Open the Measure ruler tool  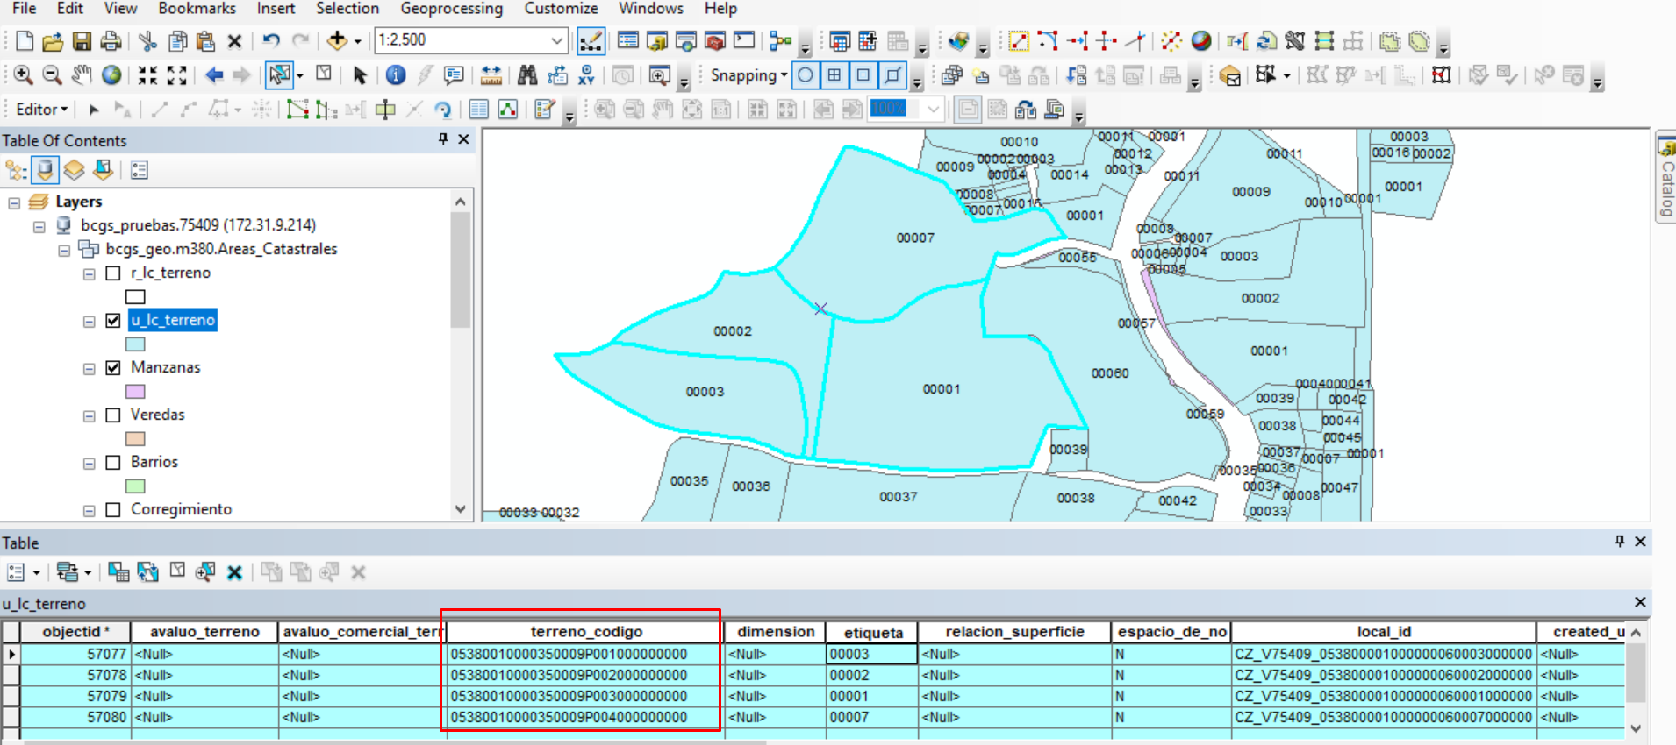491,75
